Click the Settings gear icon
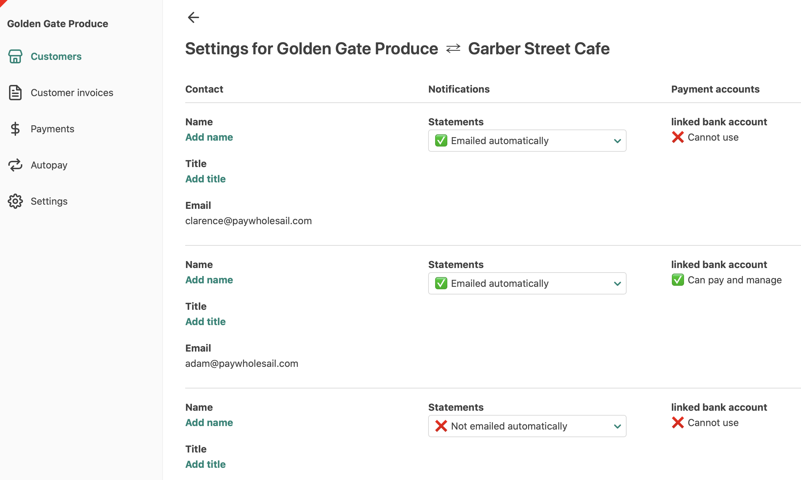The image size is (801, 480). (x=15, y=201)
